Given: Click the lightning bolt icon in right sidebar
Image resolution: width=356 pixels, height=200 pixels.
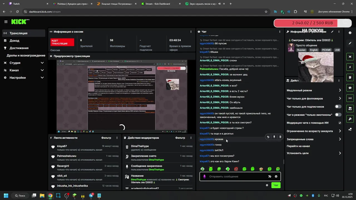Looking at the screenshot, I should pos(350,67).
